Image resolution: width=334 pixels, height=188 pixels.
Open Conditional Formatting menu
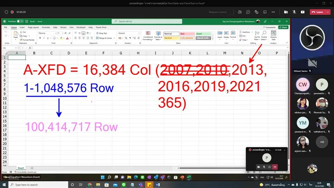tap(148, 36)
